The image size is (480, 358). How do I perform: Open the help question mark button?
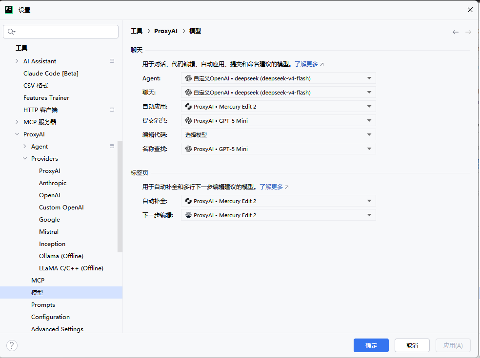pyautogui.click(x=12, y=345)
